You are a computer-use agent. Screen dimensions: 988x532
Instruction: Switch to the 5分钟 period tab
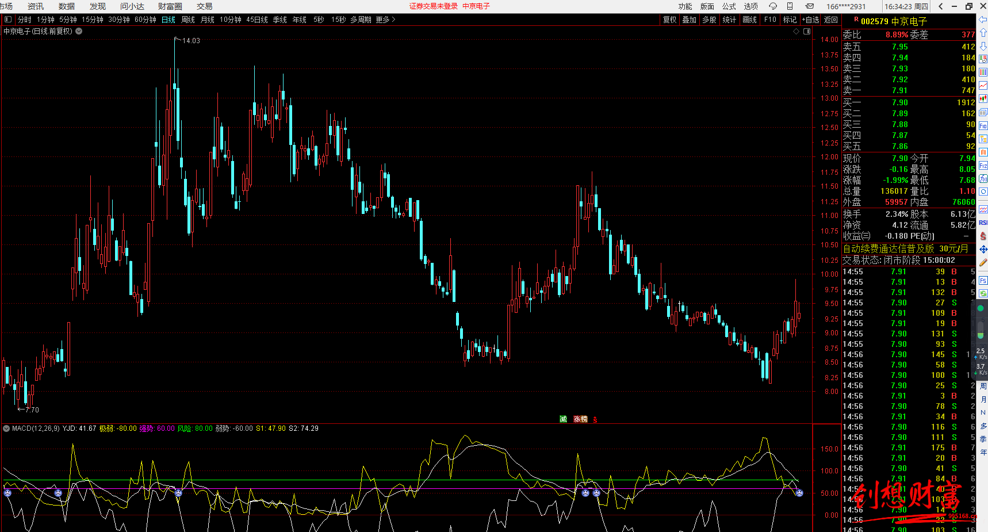pyautogui.click(x=68, y=20)
